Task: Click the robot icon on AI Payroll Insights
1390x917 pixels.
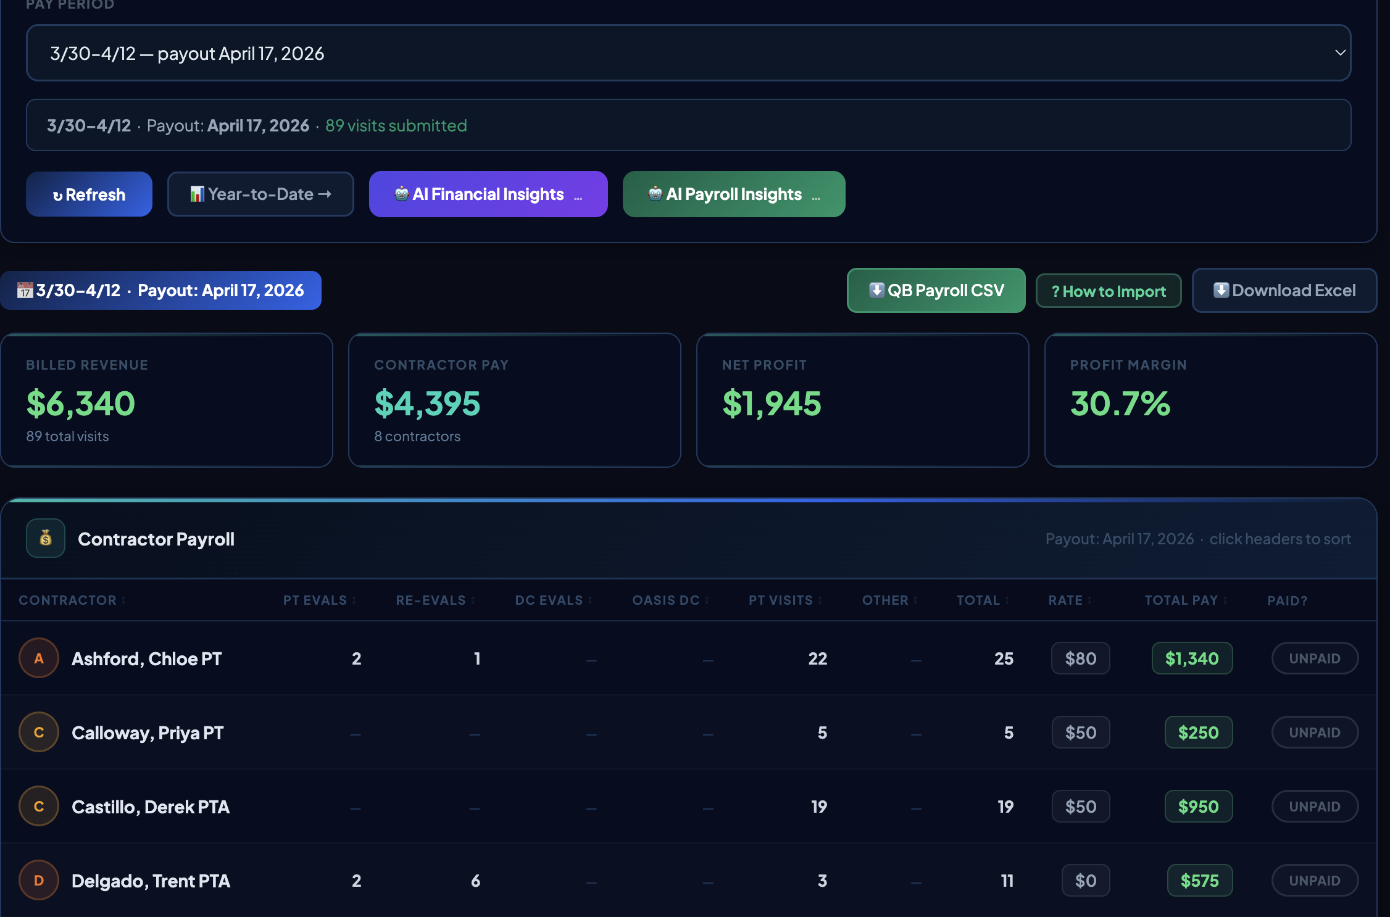Action: (x=655, y=194)
